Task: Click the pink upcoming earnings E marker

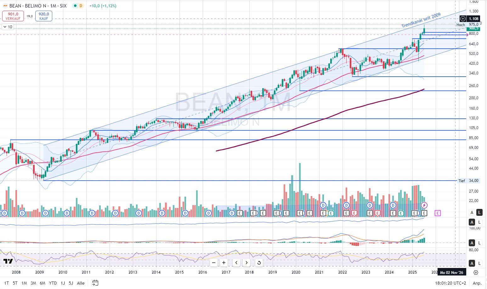Action: click(x=438, y=213)
